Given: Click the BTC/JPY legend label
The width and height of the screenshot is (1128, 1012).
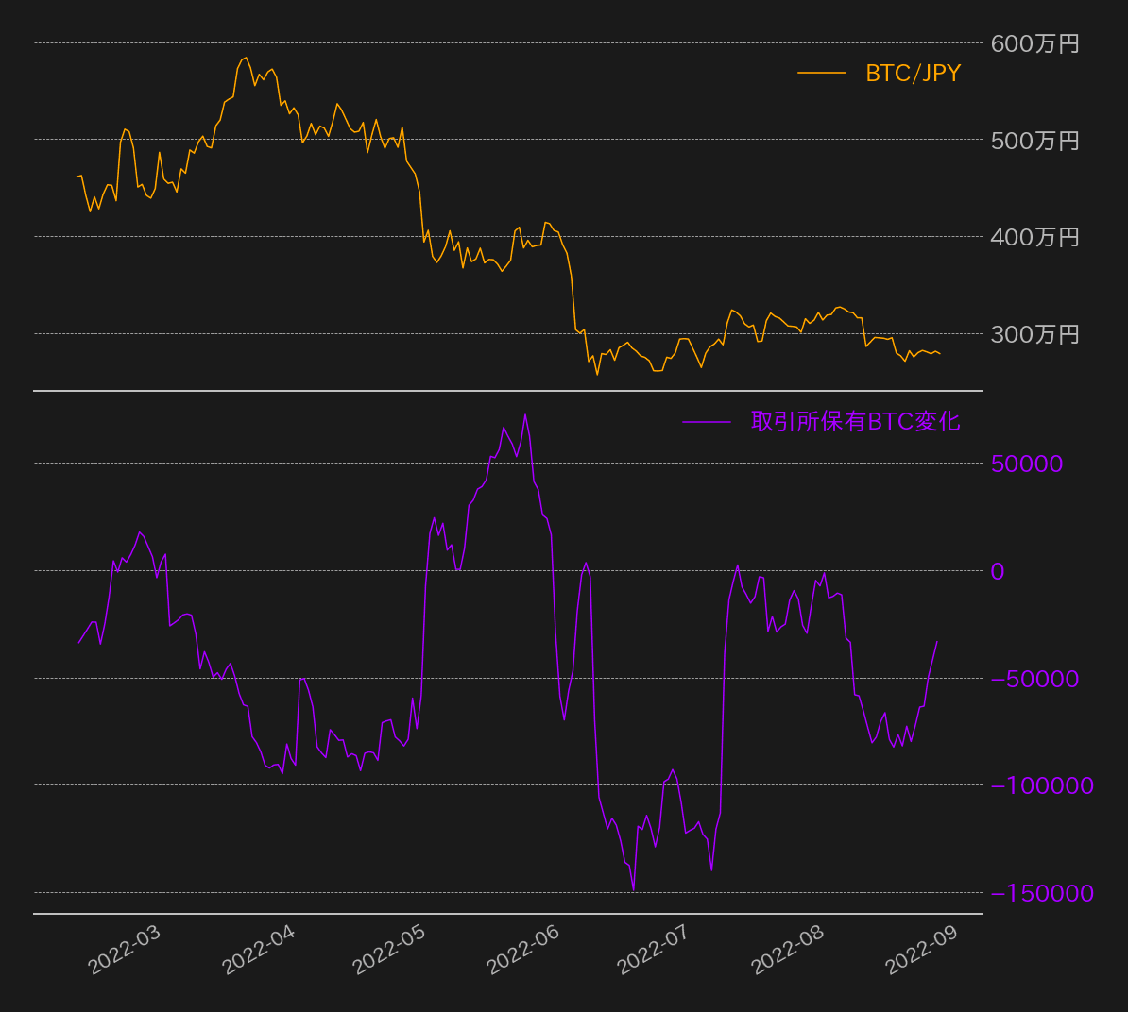Looking at the screenshot, I should coord(913,74).
